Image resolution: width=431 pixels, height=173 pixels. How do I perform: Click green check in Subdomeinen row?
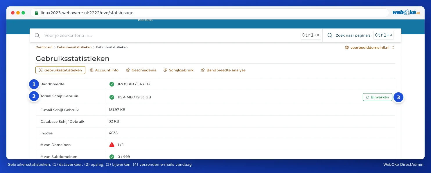point(112,156)
